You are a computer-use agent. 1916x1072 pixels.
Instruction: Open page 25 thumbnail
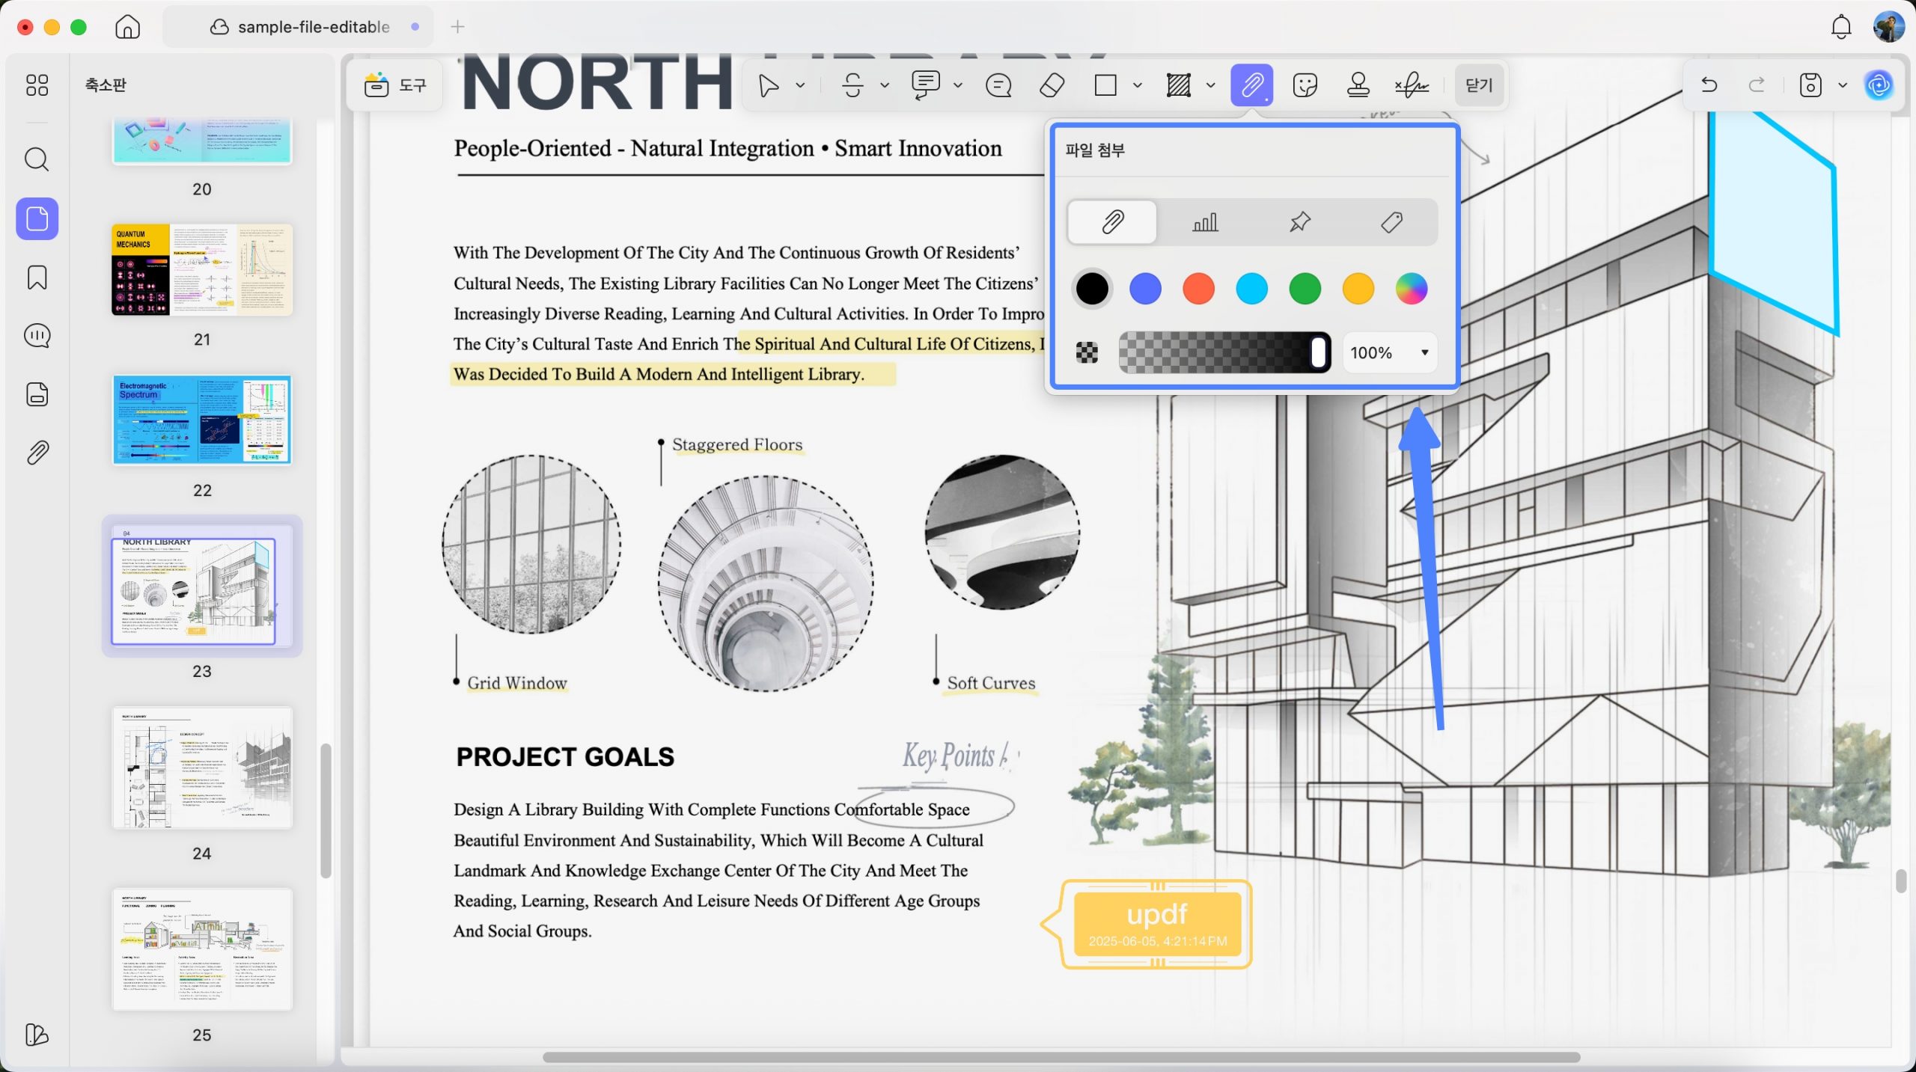(x=202, y=949)
